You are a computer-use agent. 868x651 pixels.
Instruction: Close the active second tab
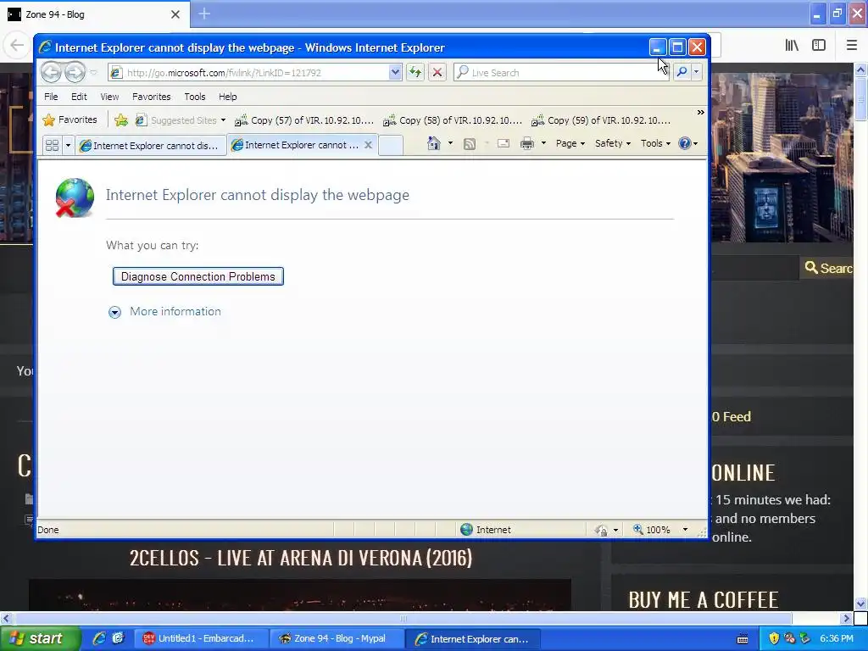pos(368,145)
